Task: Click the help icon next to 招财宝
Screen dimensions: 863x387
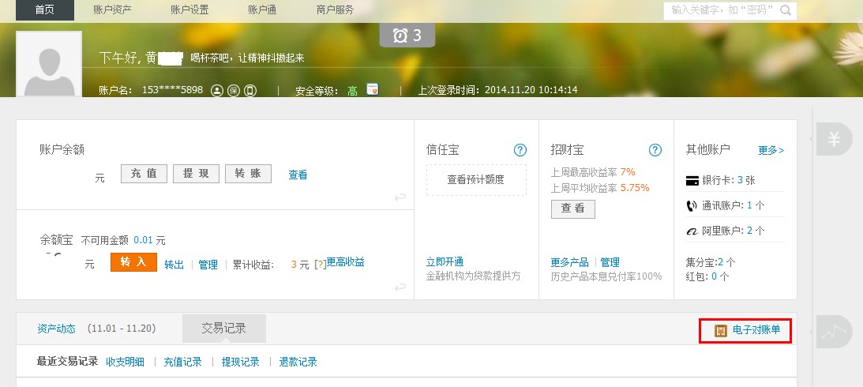Action: 655,150
